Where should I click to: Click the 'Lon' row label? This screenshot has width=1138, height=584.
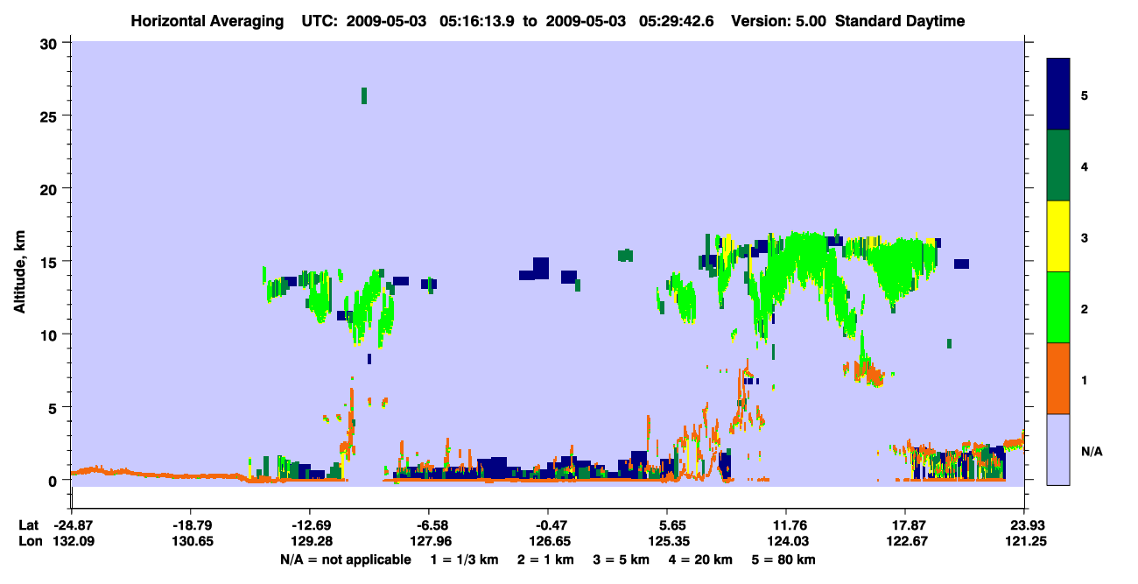coord(30,542)
